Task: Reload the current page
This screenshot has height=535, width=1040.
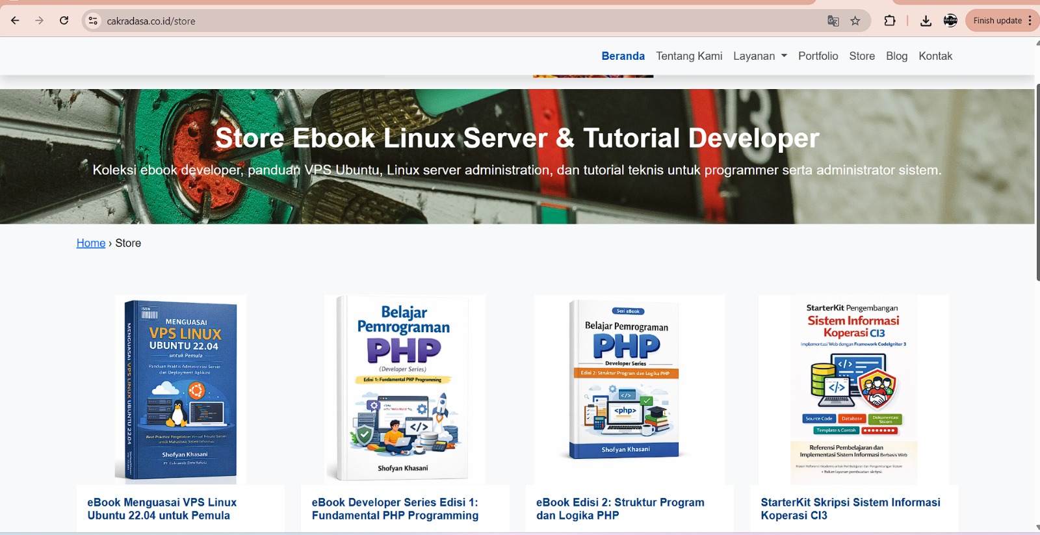Action: click(64, 21)
